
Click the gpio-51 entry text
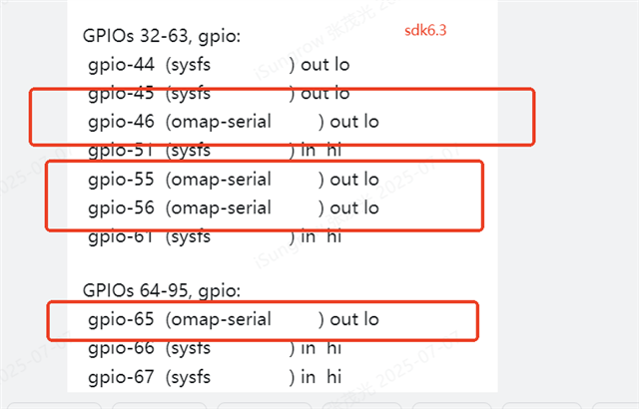121,151
